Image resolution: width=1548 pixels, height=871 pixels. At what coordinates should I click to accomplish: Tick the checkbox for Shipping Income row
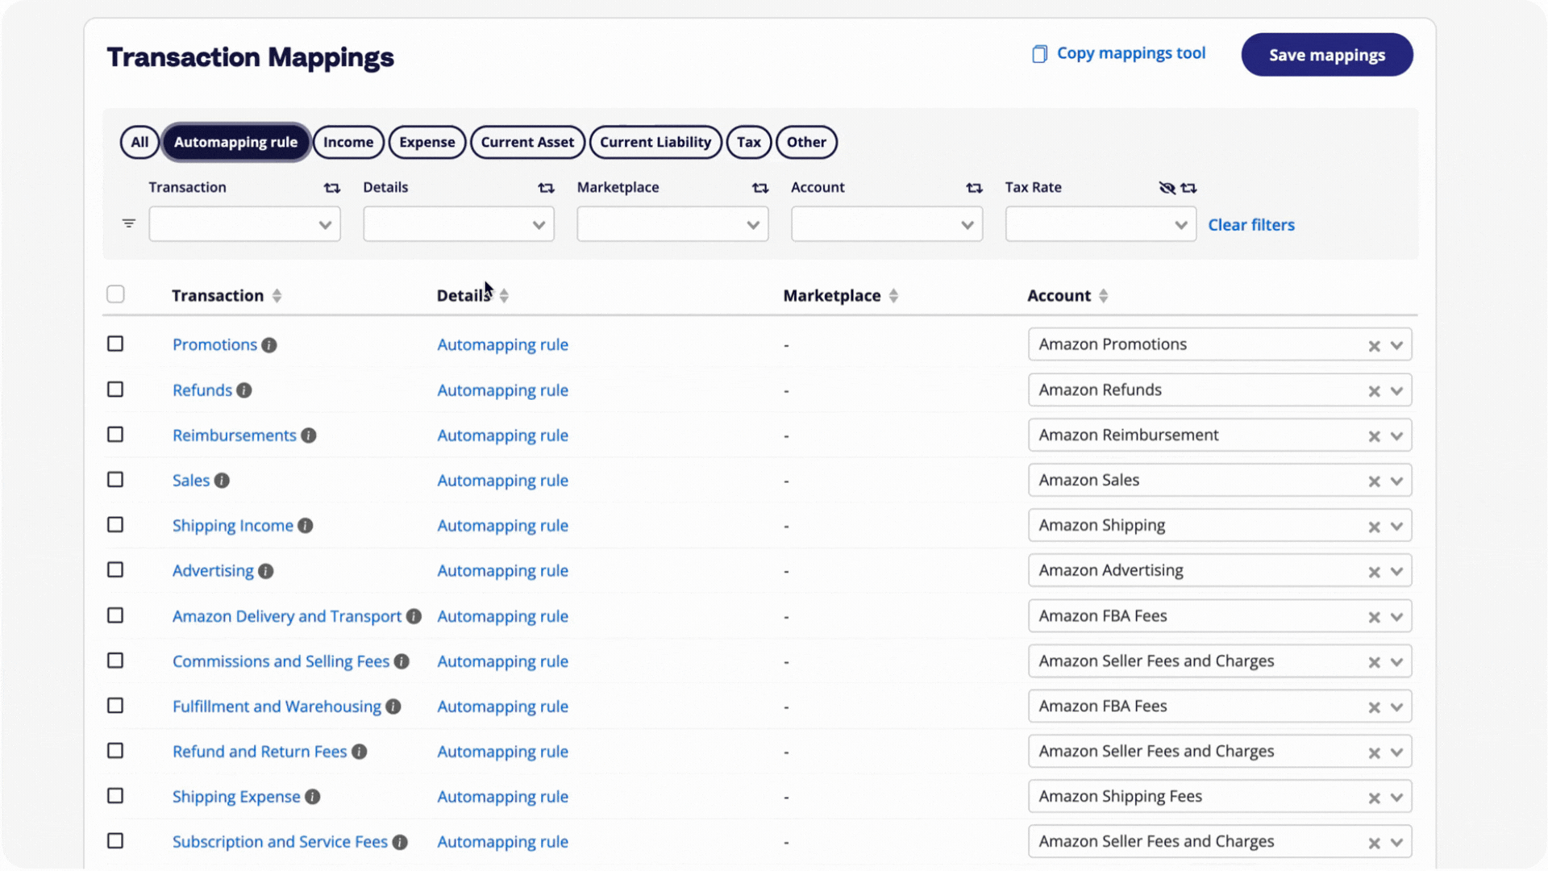pyautogui.click(x=115, y=524)
